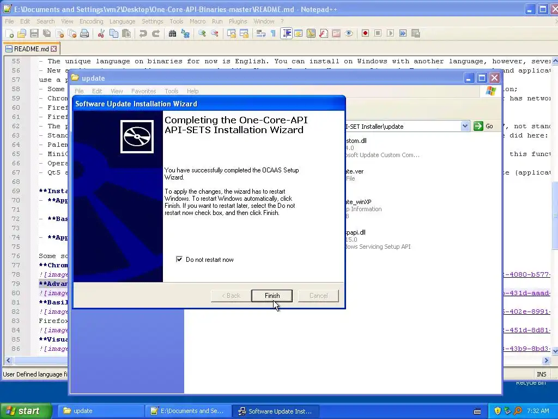Select Software Update Inst... taskbar button
The width and height of the screenshot is (558, 419).
(275, 411)
